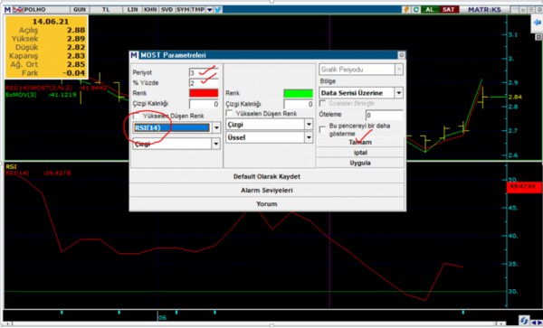The height and width of the screenshot is (328, 543).
Task: Enable Bu pencereyi bir daha gösterme checkbox
Action: 322,129
